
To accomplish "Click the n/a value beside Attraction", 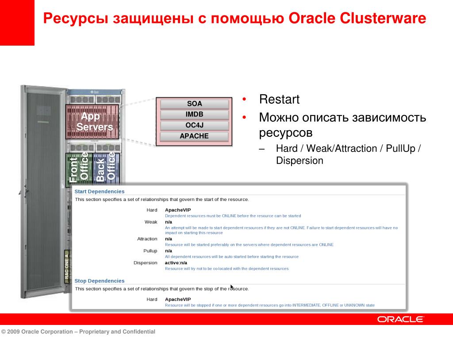I will pyautogui.click(x=169, y=239).
